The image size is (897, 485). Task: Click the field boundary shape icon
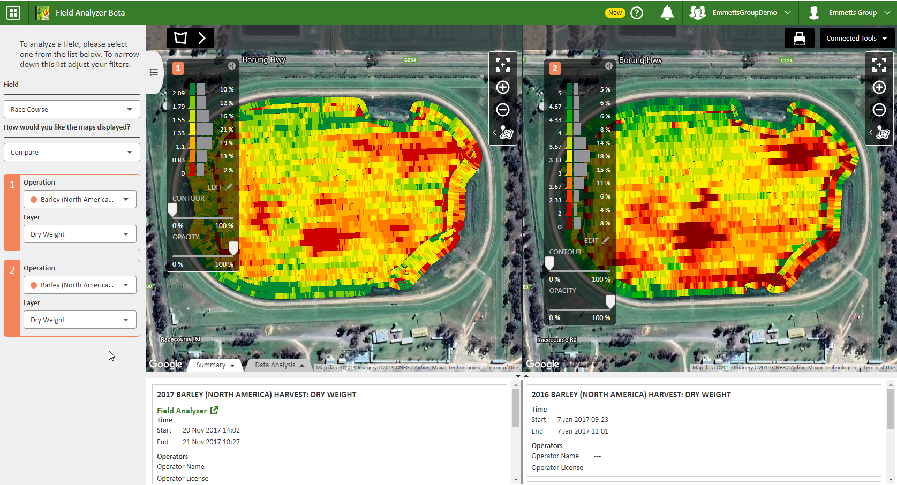pyautogui.click(x=181, y=37)
